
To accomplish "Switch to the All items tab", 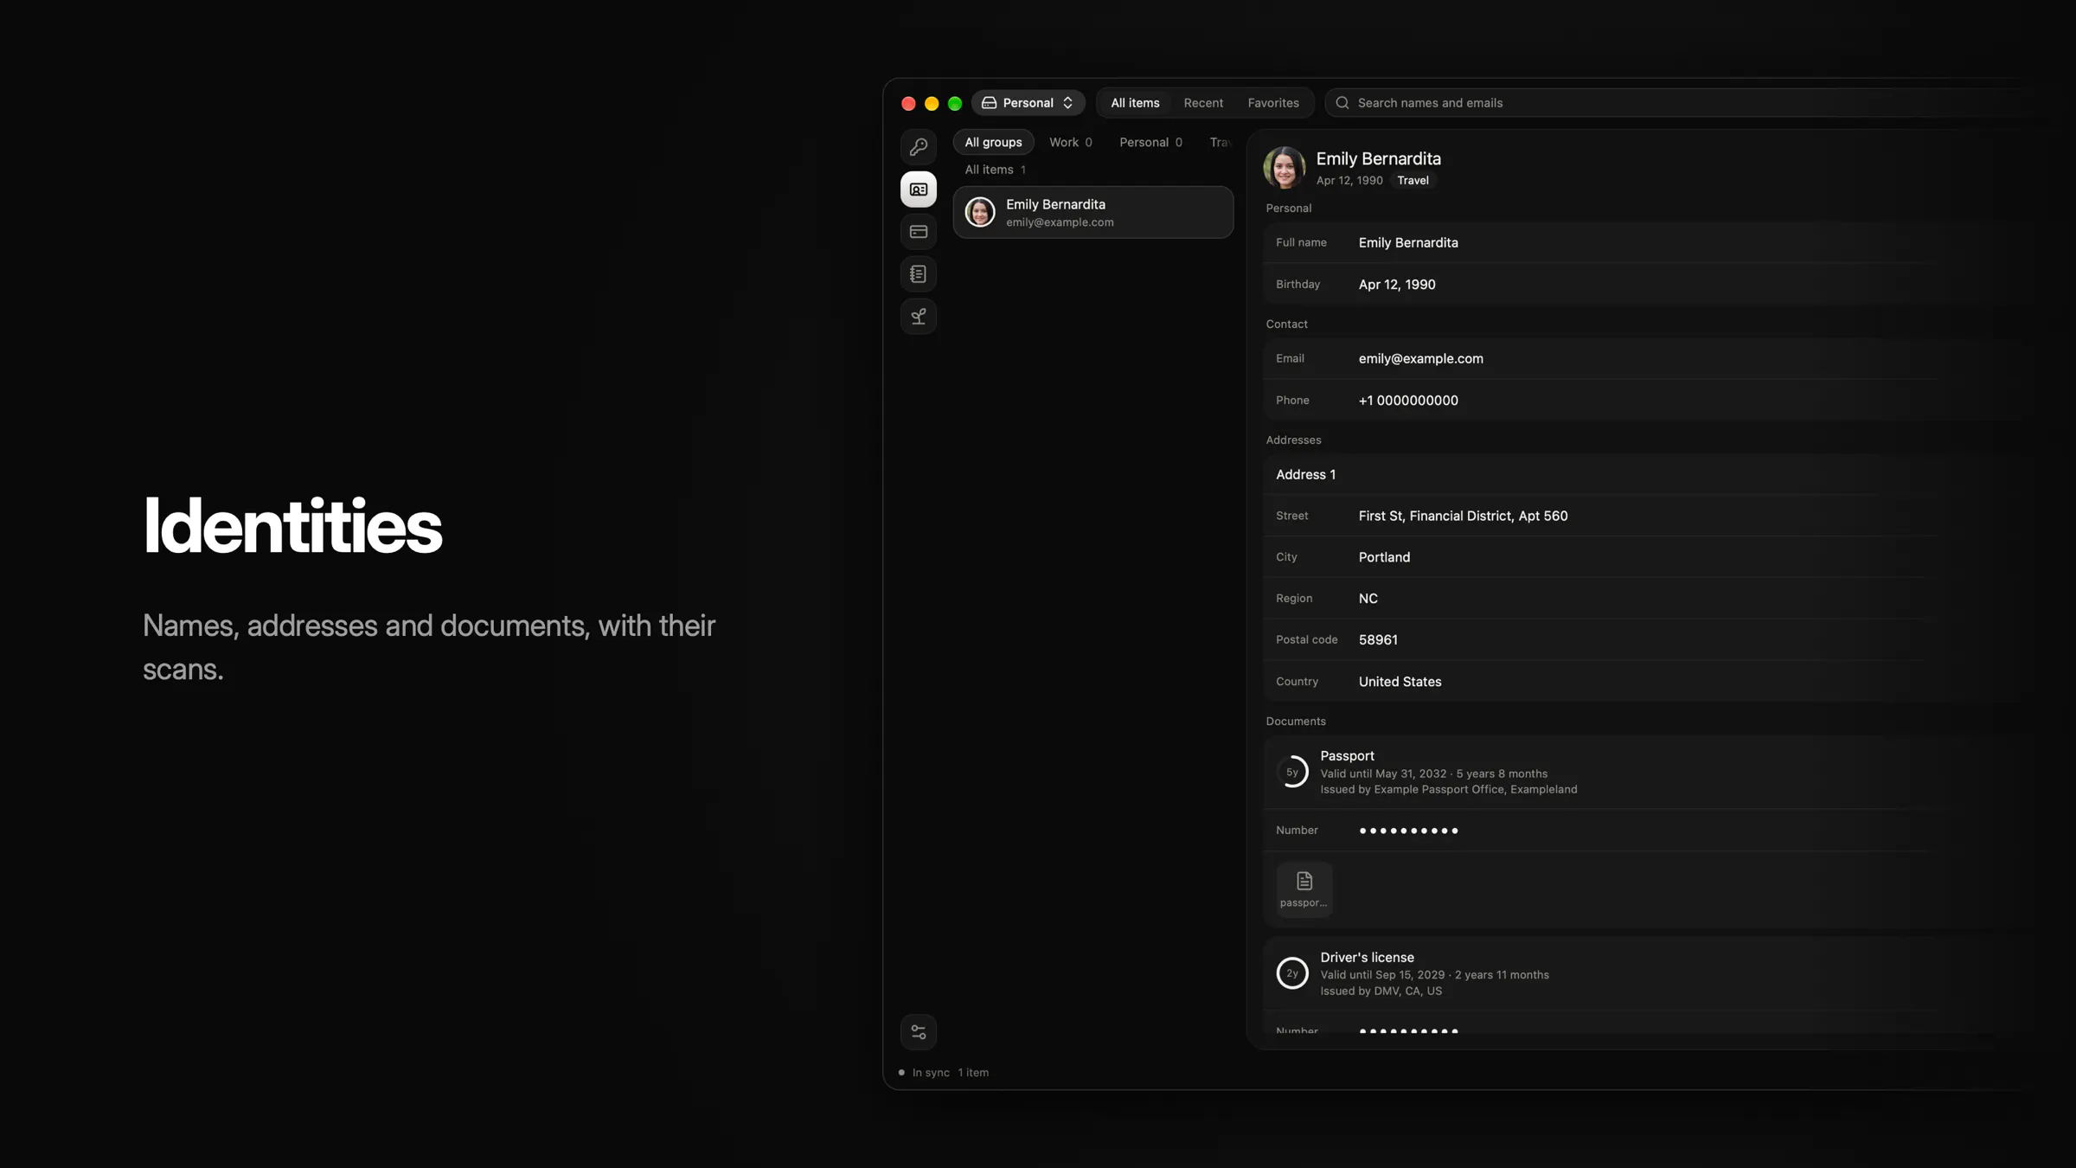I will pos(1135,103).
